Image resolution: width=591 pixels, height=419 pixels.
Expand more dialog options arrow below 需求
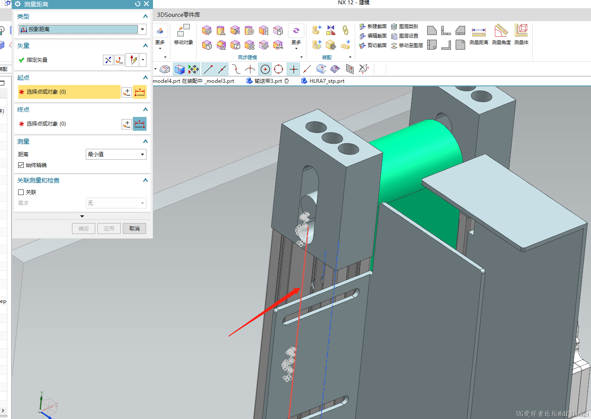click(x=82, y=216)
